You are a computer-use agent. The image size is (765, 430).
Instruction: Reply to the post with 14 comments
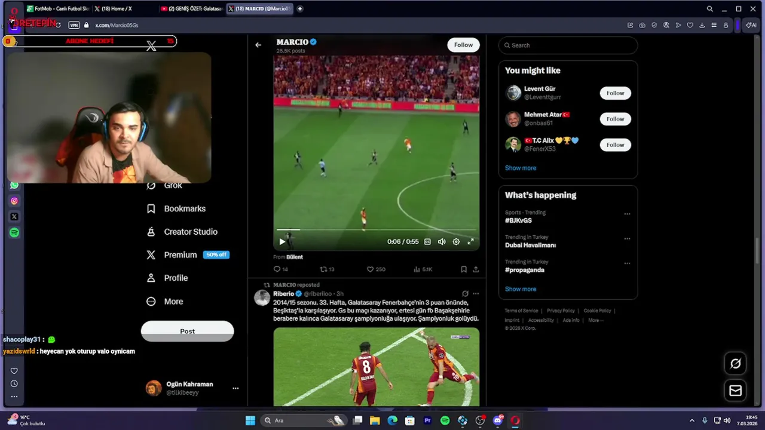280,269
